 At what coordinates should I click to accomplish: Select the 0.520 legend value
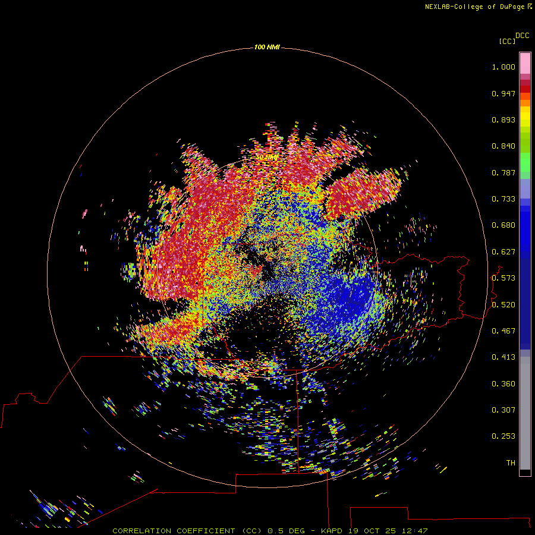pos(503,305)
